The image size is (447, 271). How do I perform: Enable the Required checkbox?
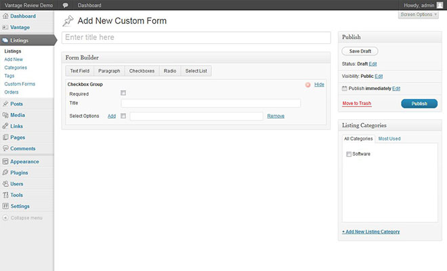(x=123, y=93)
